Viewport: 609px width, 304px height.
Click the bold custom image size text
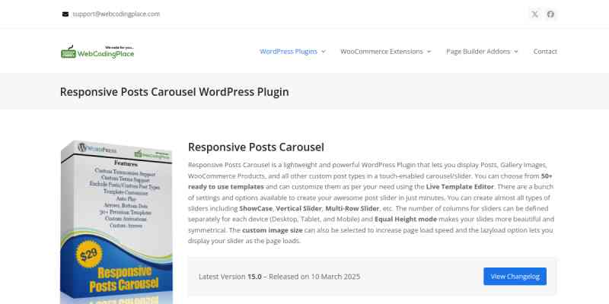pyautogui.click(x=273, y=230)
